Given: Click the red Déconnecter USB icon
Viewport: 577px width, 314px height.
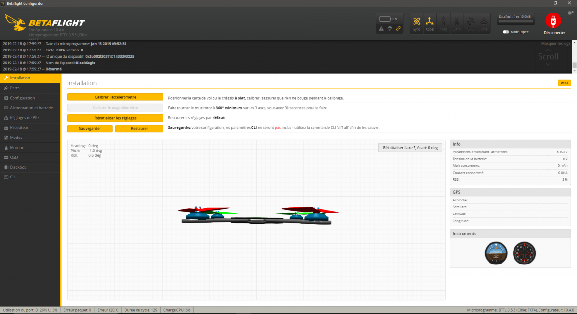Looking at the screenshot, I should [554, 21].
